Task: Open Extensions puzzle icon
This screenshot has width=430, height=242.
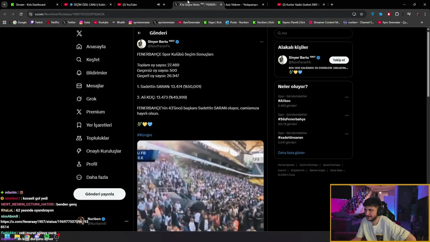Action: [397, 14]
